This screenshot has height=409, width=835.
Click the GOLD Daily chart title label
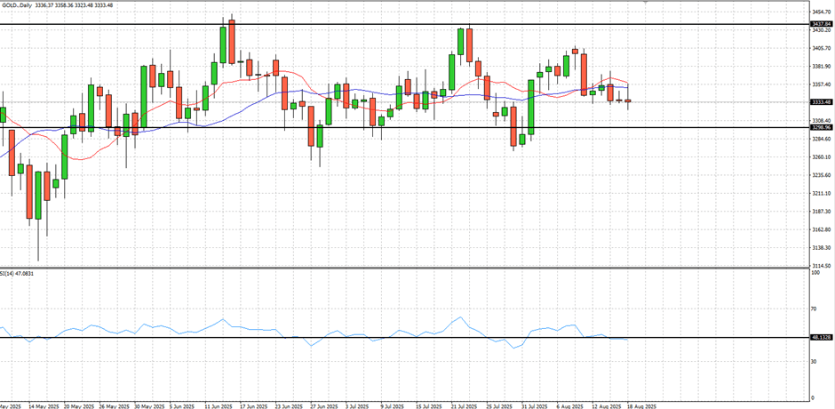point(21,5)
